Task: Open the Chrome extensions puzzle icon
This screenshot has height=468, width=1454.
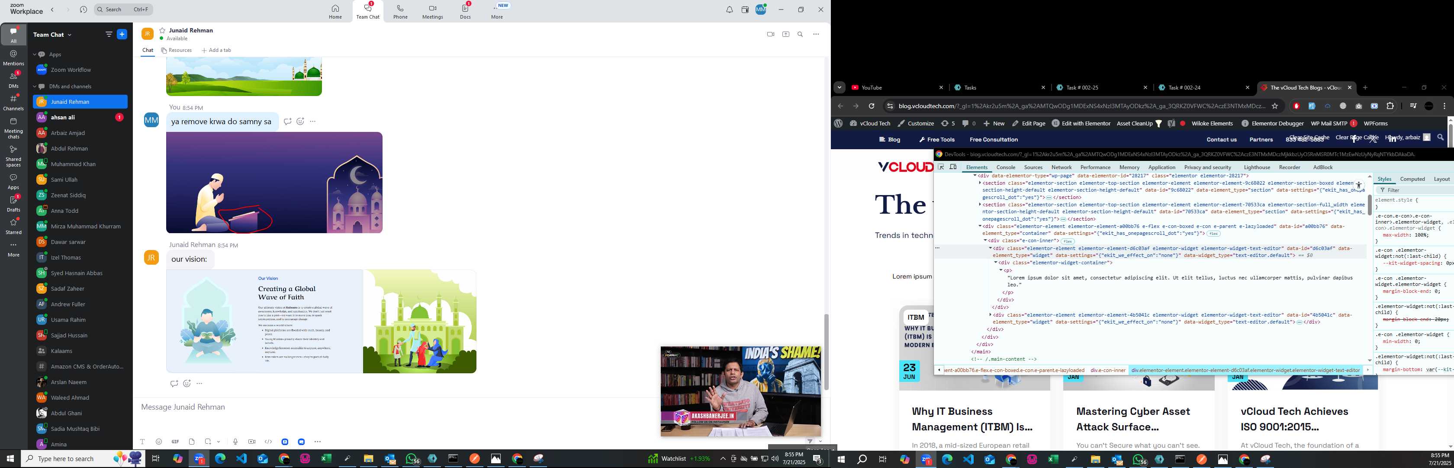Action: pyautogui.click(x=1390, y=106)
